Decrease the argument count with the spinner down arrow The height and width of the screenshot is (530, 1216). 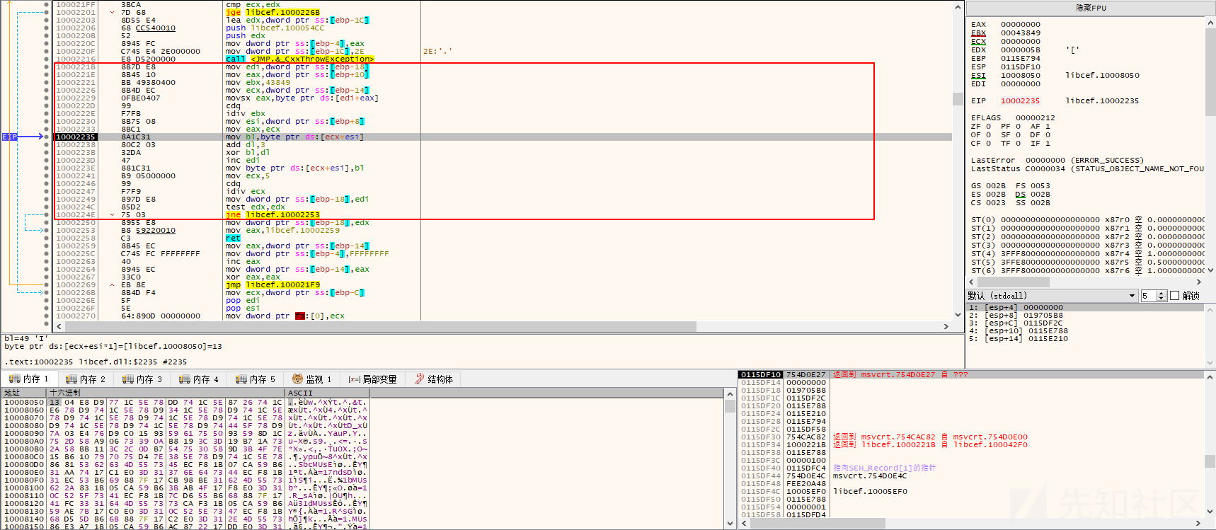1161,299
